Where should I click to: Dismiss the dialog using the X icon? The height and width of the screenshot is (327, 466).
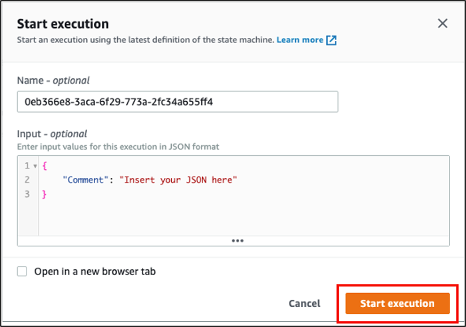(x=443, y=23)
